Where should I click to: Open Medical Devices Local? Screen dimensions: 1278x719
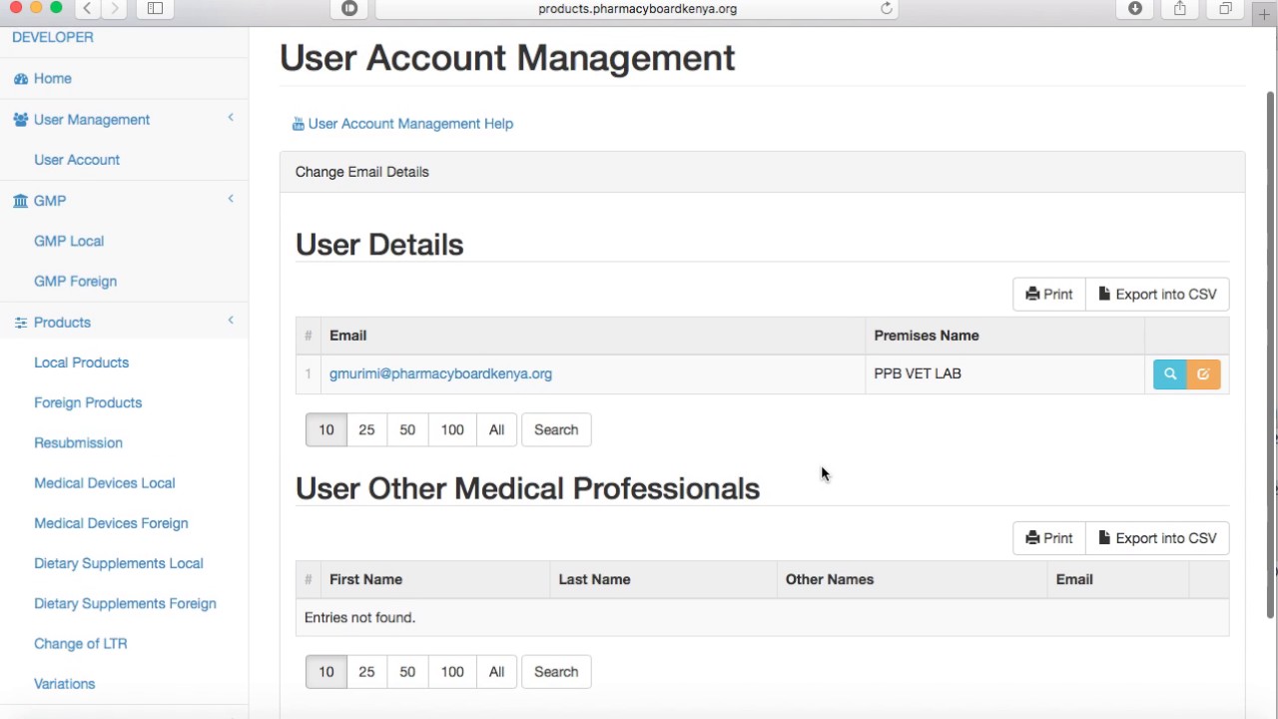coord(104,483)
